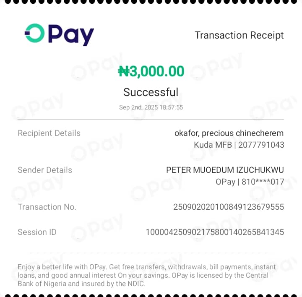Viewport: 302px width, 297px height.
Task: Select the transaction number 250902020100849123679555
Action: coord(229,207)
